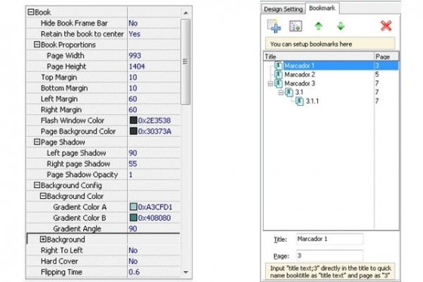
Task: Select the 3.1.1 bookmark title
Action: coord(312,101)
